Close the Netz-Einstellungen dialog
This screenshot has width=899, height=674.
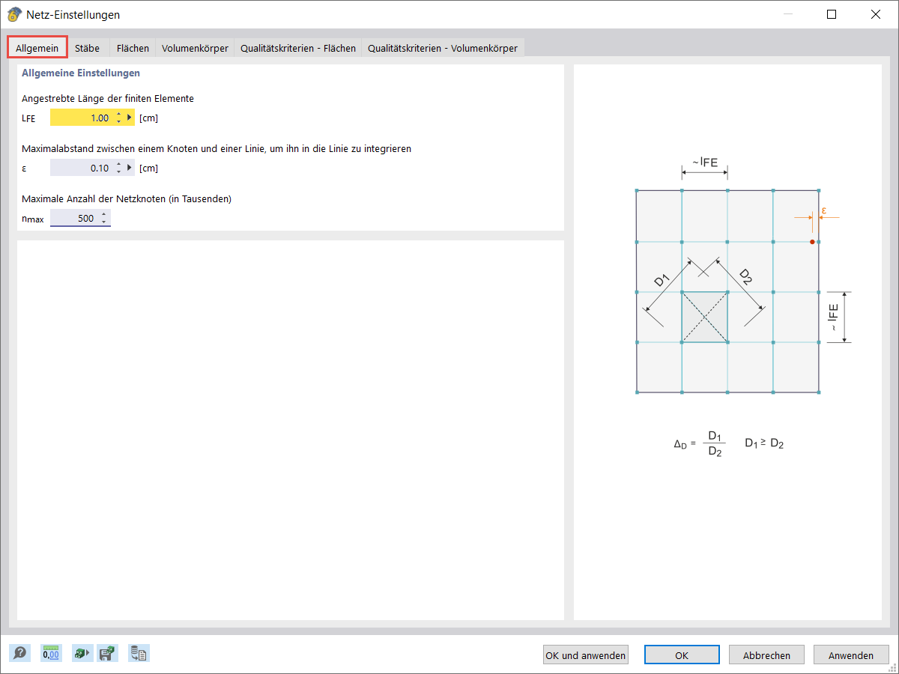[875, 14]
